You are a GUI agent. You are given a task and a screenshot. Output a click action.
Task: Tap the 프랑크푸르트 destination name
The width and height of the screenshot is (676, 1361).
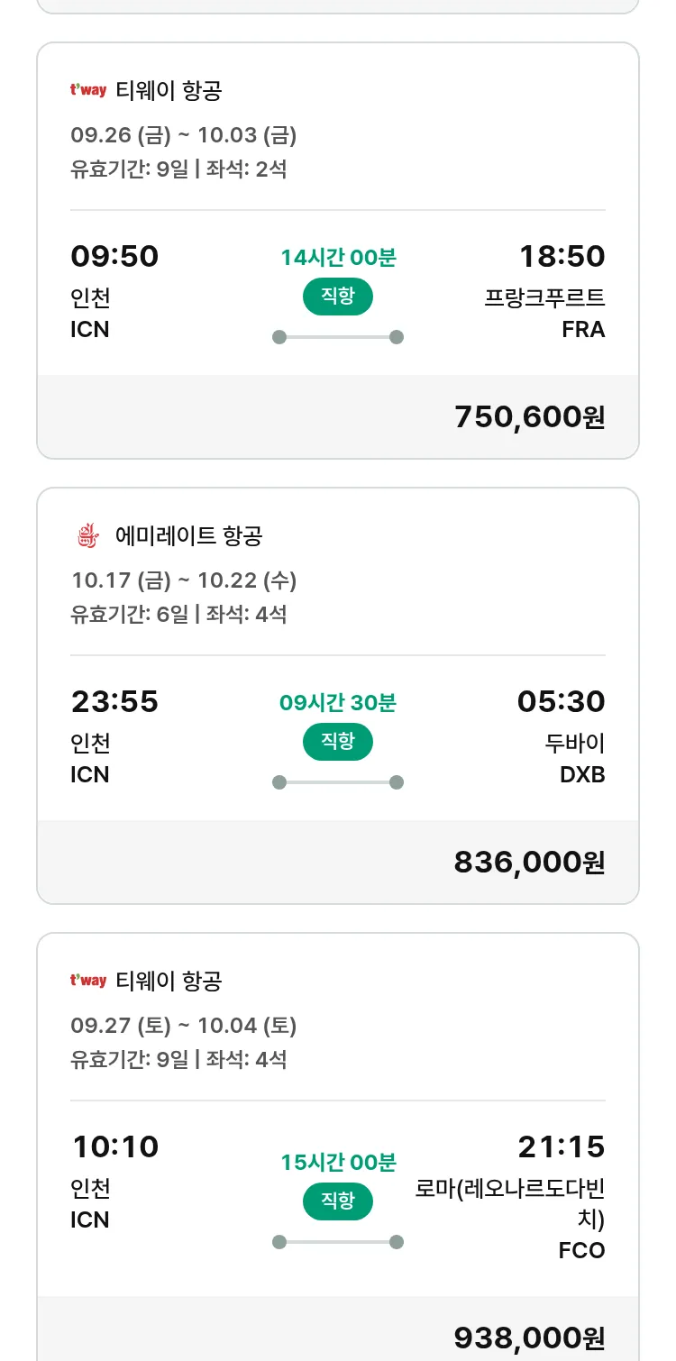[x=544, y=298]
